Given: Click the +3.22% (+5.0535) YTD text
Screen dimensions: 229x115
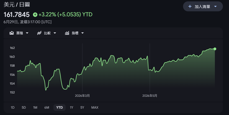Looking at the screenshot, I should [65, 15].
